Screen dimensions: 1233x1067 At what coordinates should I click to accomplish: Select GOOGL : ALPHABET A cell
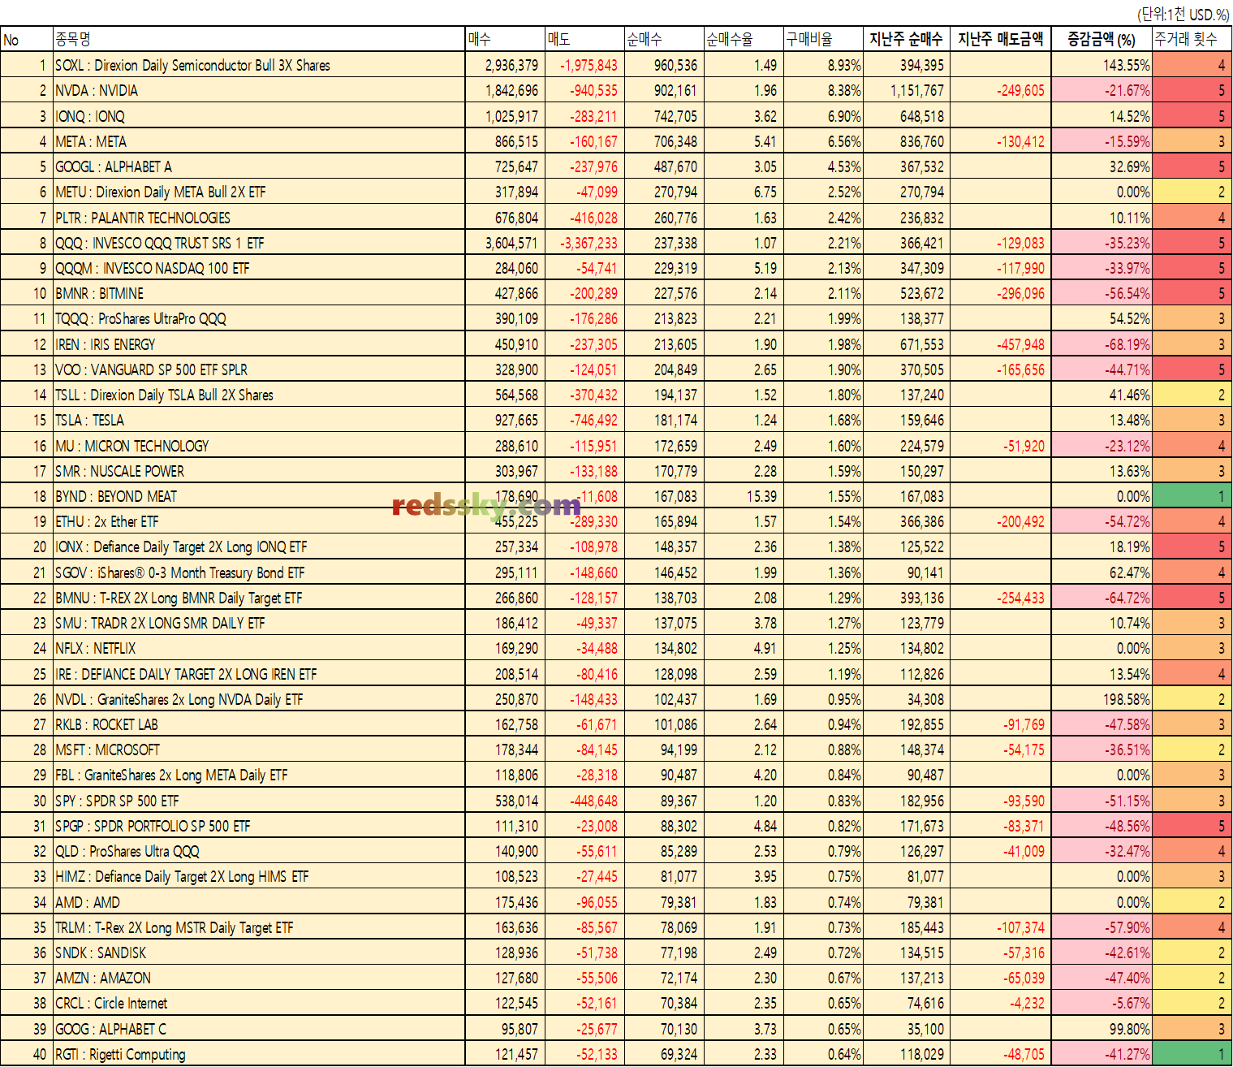coord(259,166)
